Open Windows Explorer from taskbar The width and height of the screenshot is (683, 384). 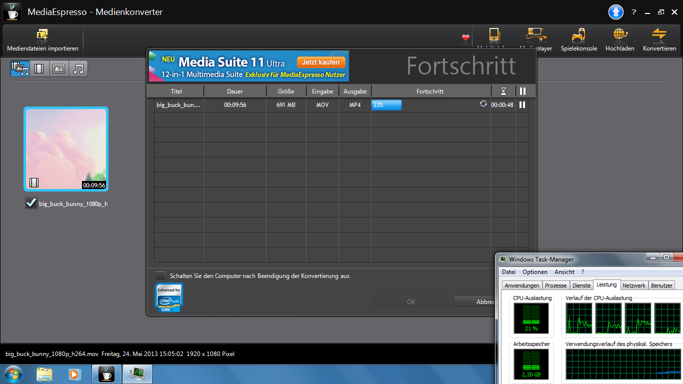click(x=44, y=373)
